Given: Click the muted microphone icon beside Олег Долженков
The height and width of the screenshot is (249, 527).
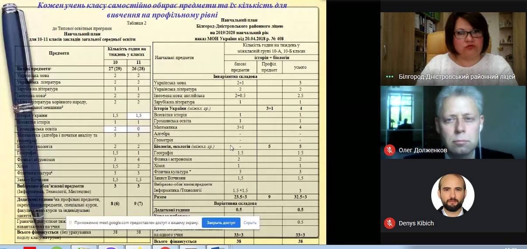Looking at the screenshot, I should [x=390, y=150].
